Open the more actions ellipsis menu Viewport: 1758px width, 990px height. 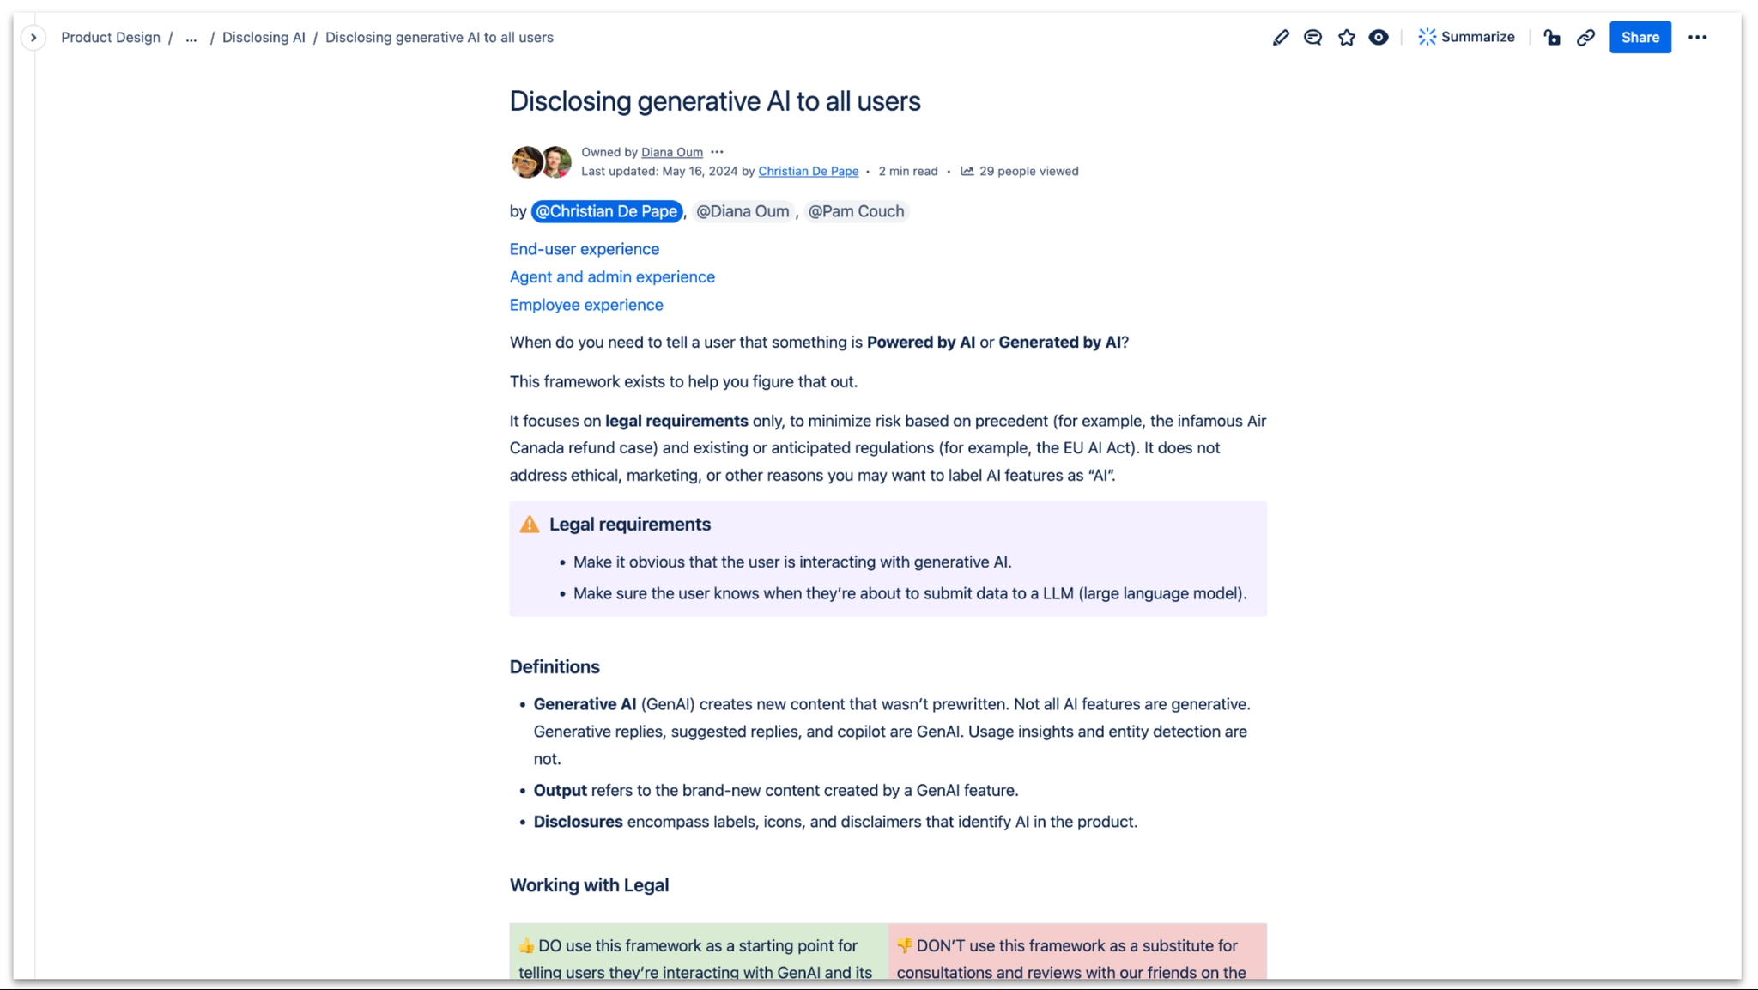(1699, 37)
